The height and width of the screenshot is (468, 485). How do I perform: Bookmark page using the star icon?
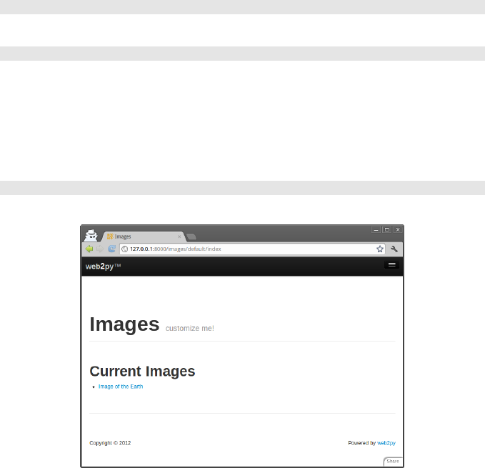point(380,249)
